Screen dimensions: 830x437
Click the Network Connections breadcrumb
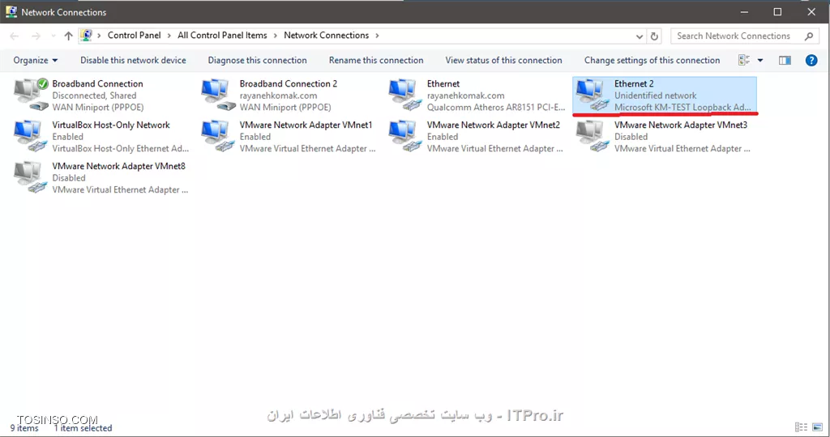pyautogui.click(x=326, y=36)
